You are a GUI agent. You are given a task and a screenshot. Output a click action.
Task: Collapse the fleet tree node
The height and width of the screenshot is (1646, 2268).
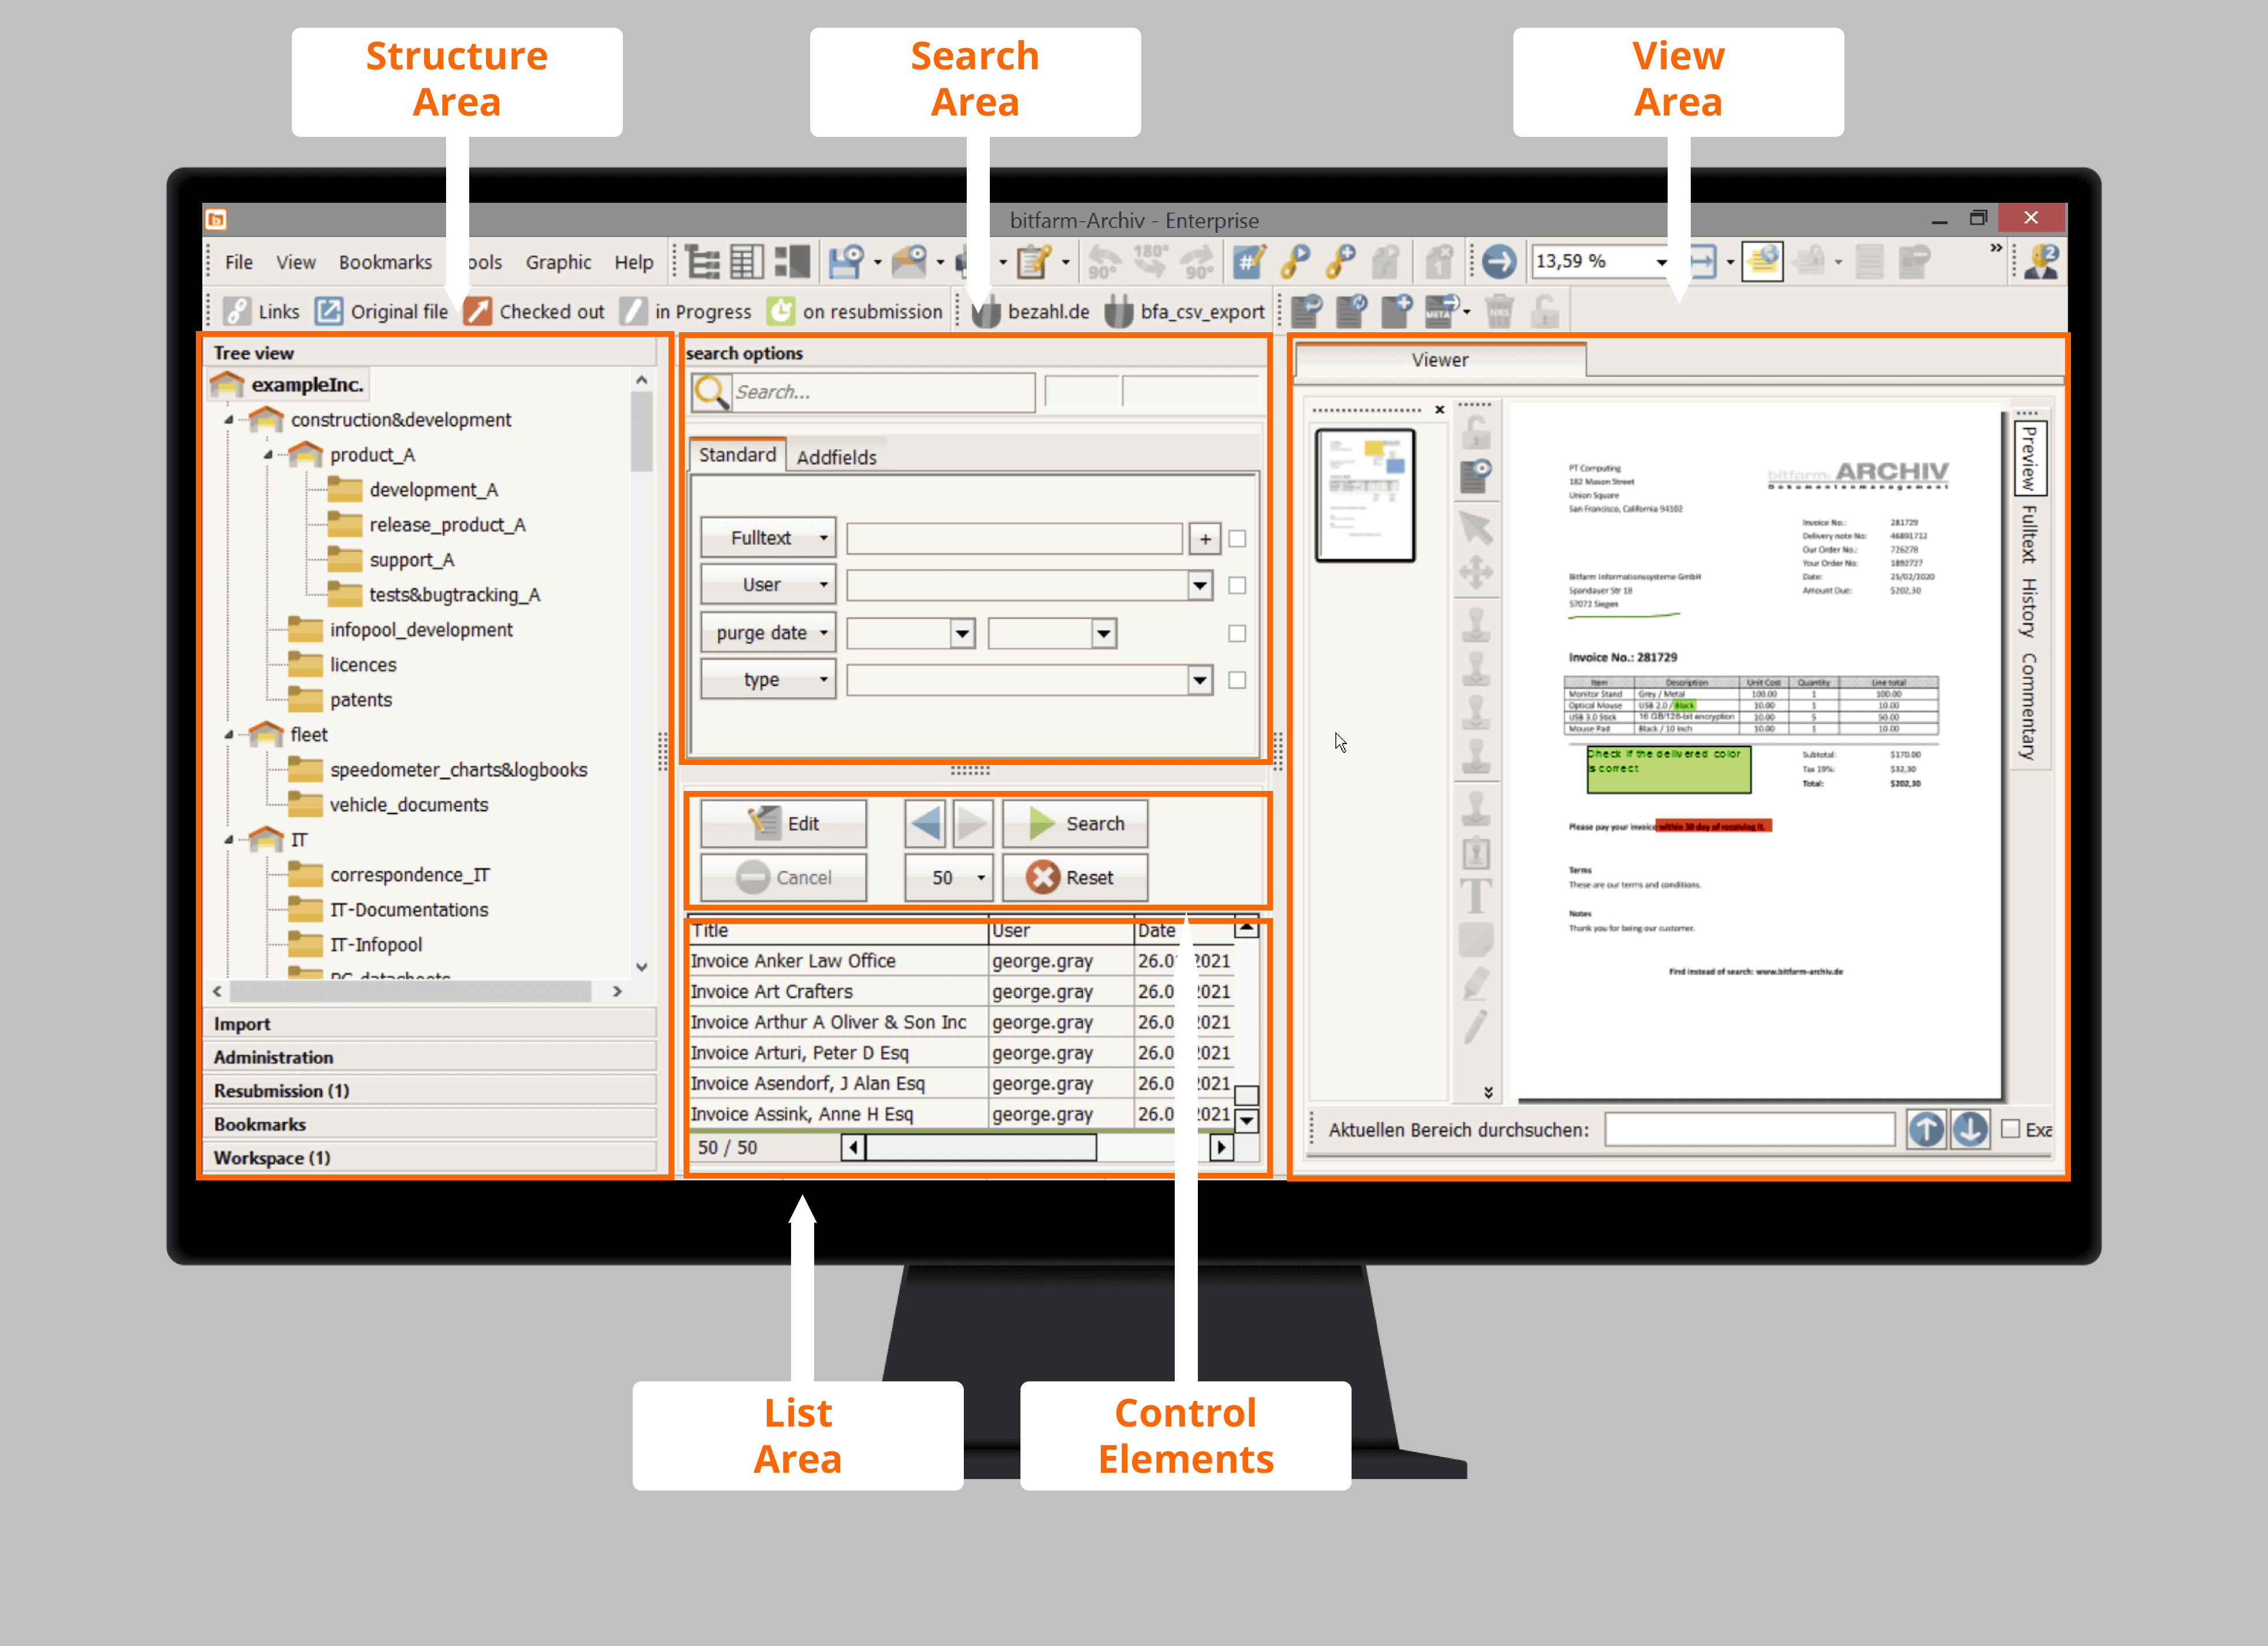tap(229, 735)
